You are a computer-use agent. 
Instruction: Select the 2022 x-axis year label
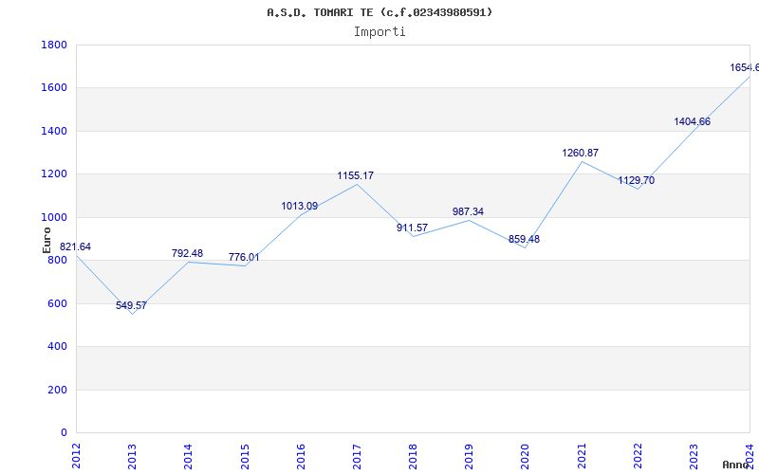(x=638, y=453)
